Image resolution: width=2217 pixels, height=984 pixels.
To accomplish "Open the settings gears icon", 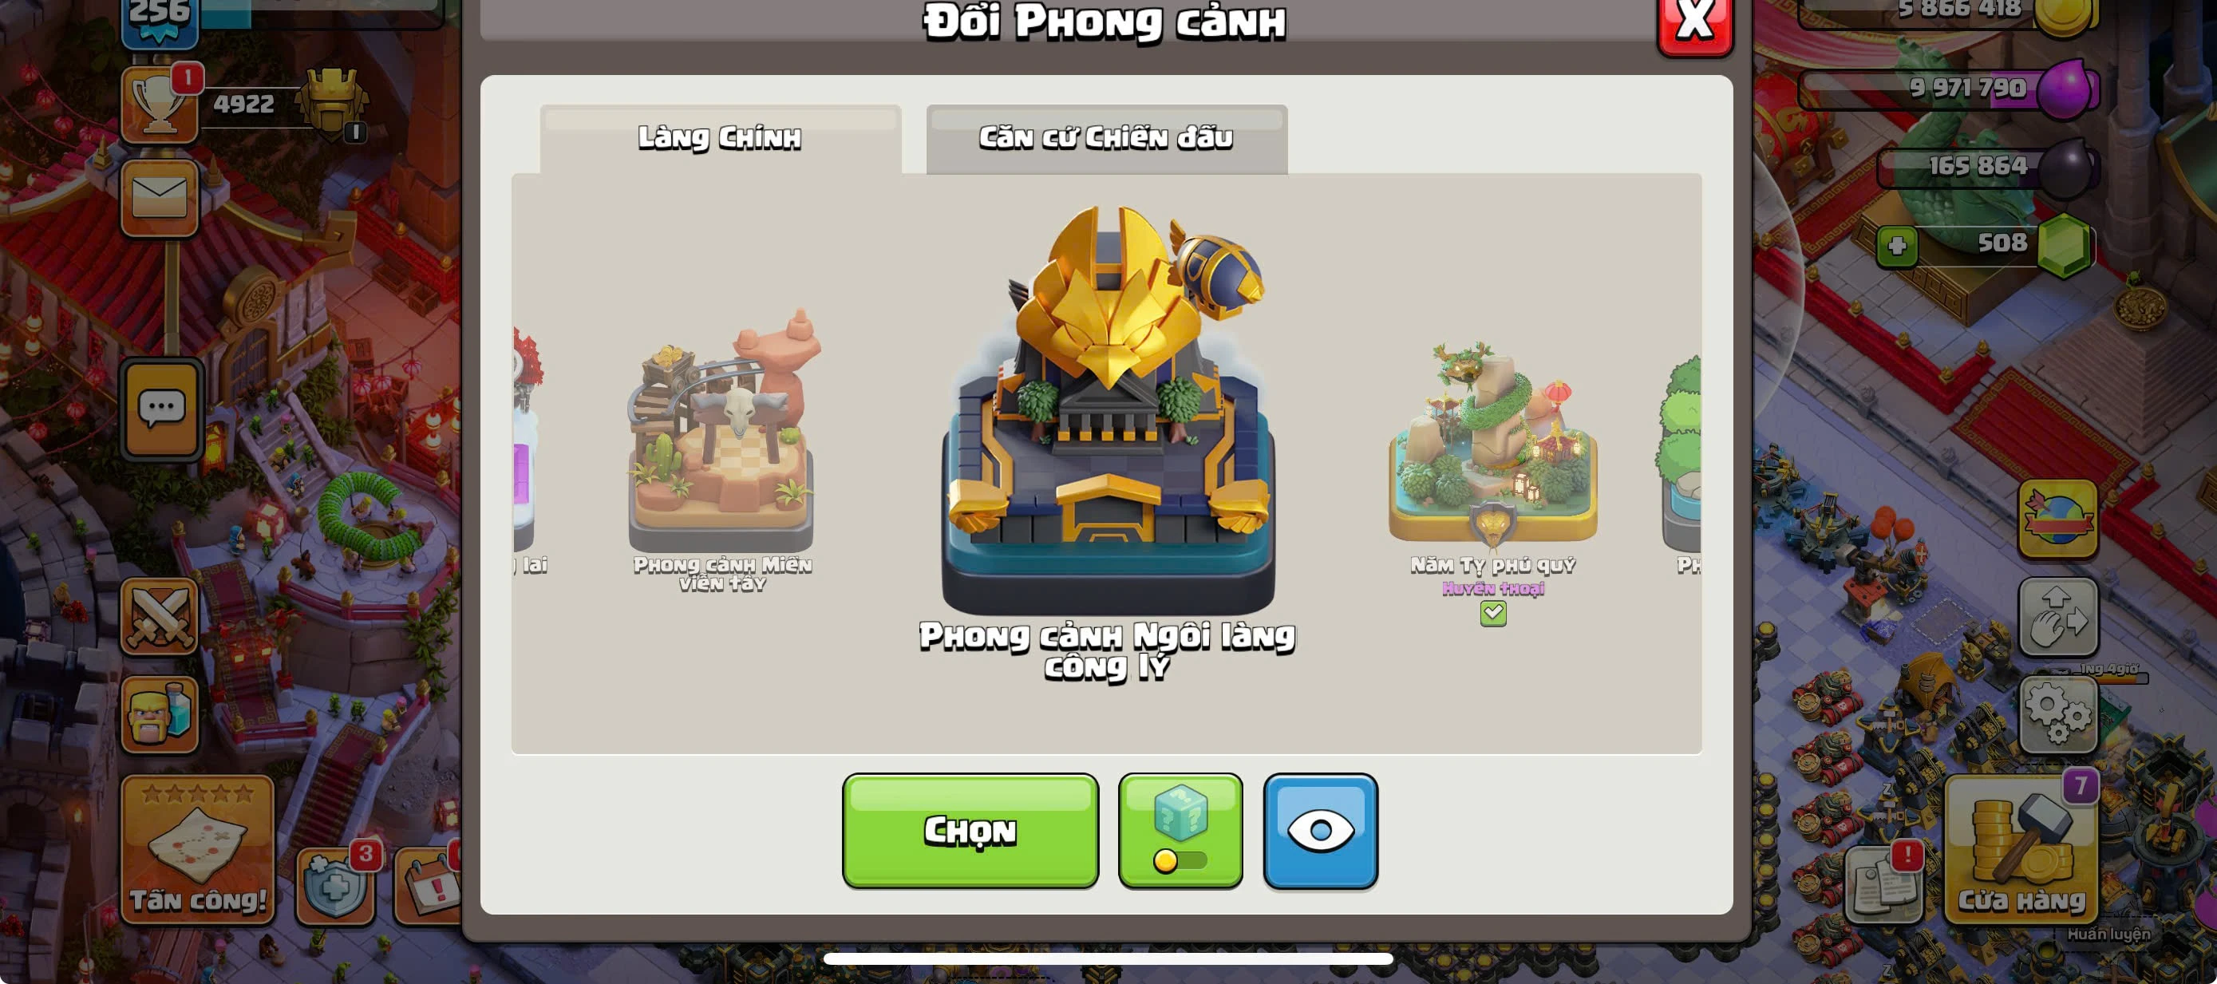I will tap(2057, 713).
